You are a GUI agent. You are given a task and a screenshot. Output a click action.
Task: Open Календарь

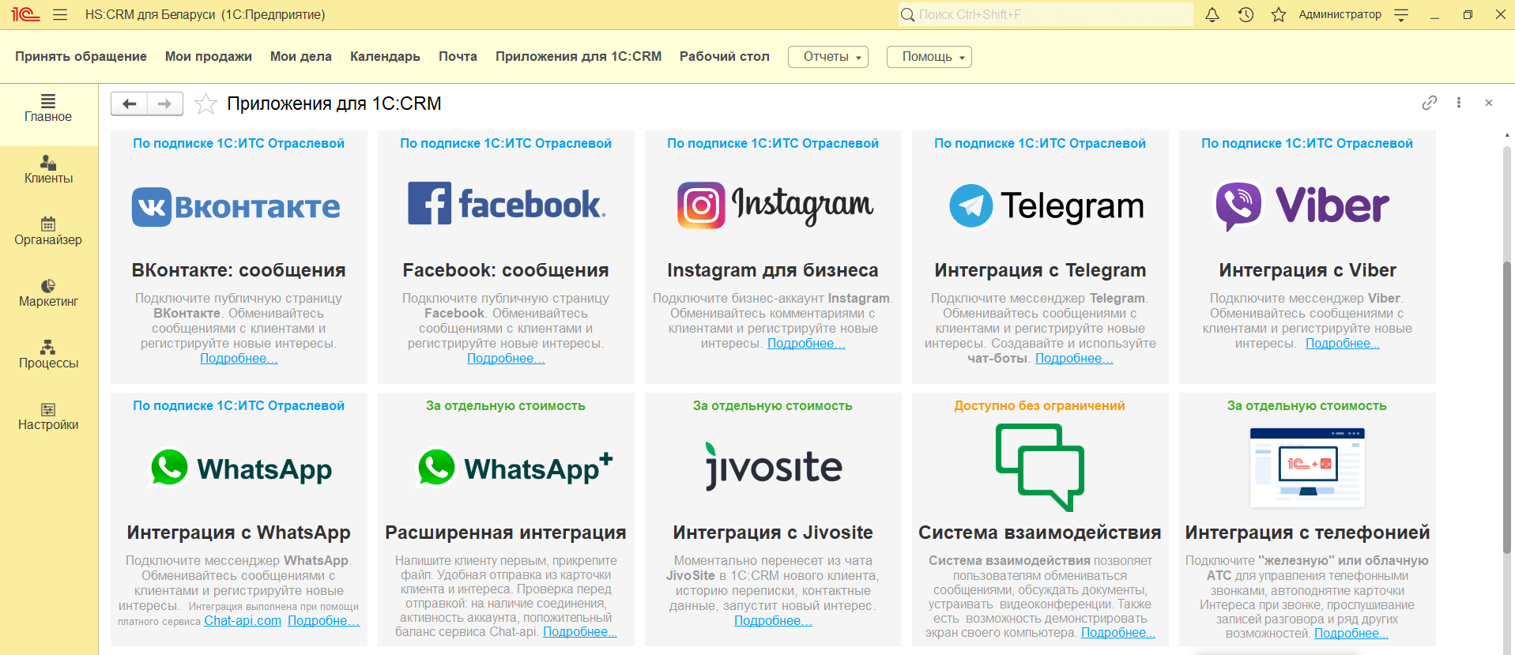(x=385, y=57)
